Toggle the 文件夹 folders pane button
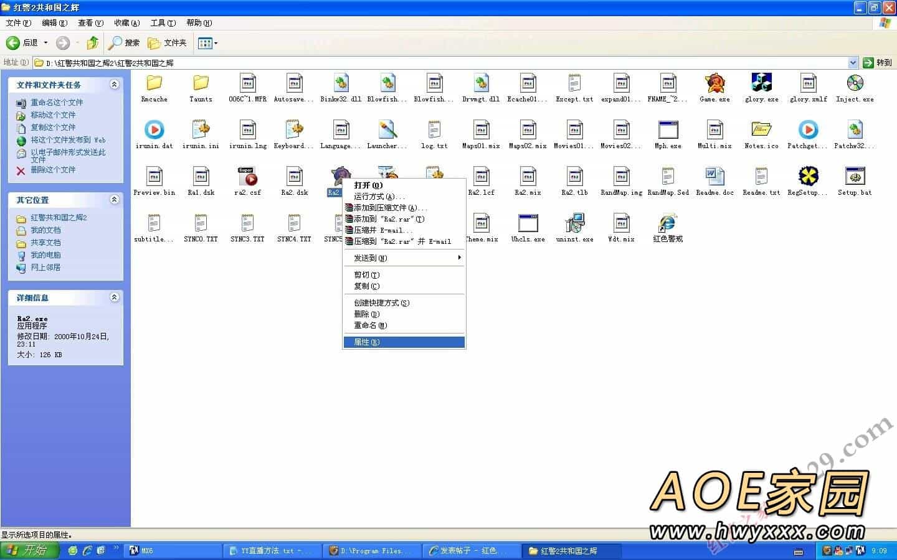The image size is (897, 560). 168,43
